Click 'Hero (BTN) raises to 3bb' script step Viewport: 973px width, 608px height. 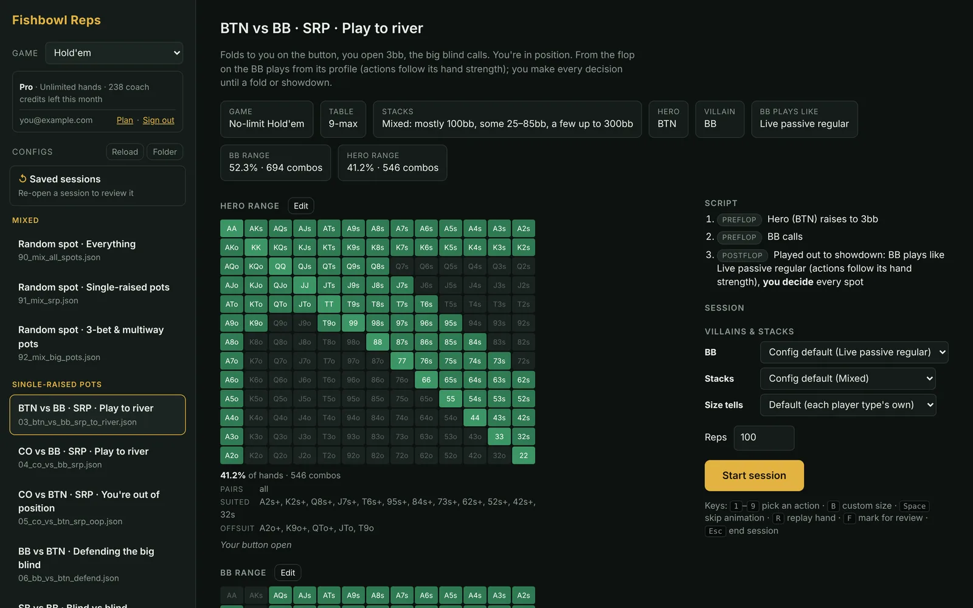pos(822,219)
